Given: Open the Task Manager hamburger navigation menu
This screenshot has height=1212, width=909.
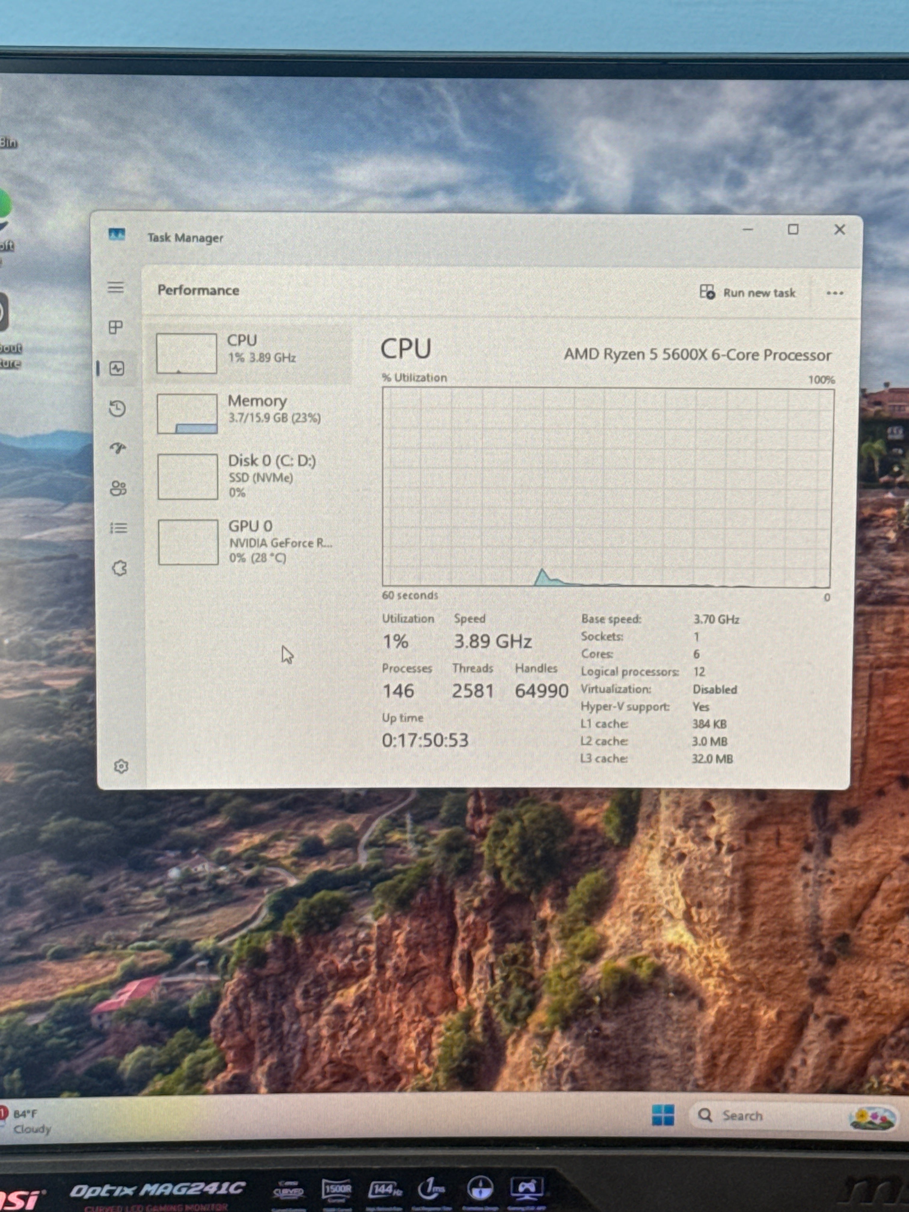Looking at the screenshot, I should pos(116,288).
